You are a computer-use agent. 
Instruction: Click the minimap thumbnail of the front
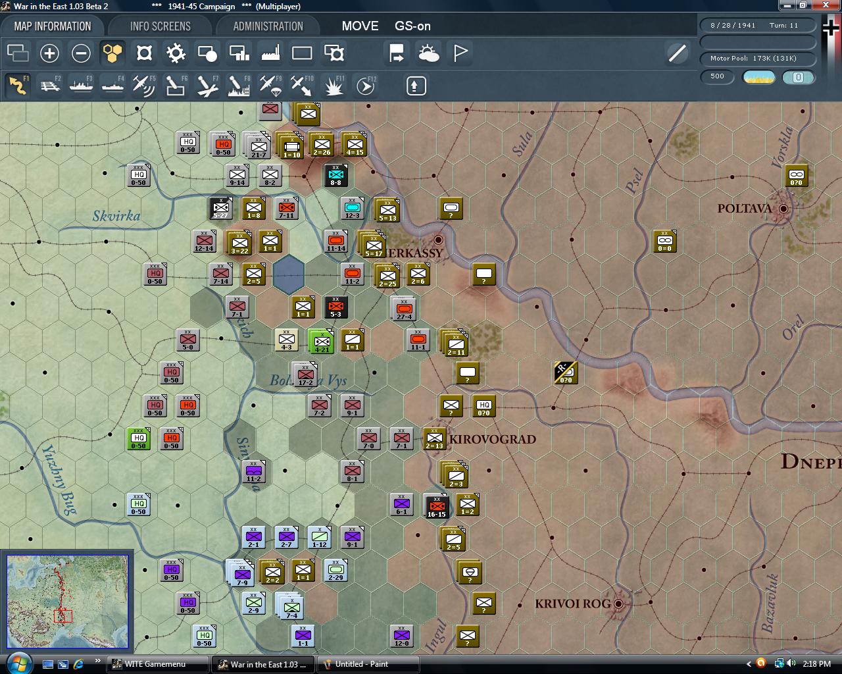[x=67, y=602]
